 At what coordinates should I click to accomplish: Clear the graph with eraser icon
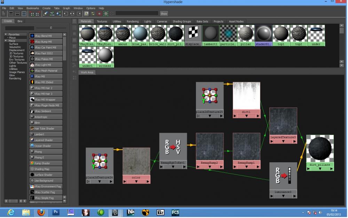coord(45,14)
